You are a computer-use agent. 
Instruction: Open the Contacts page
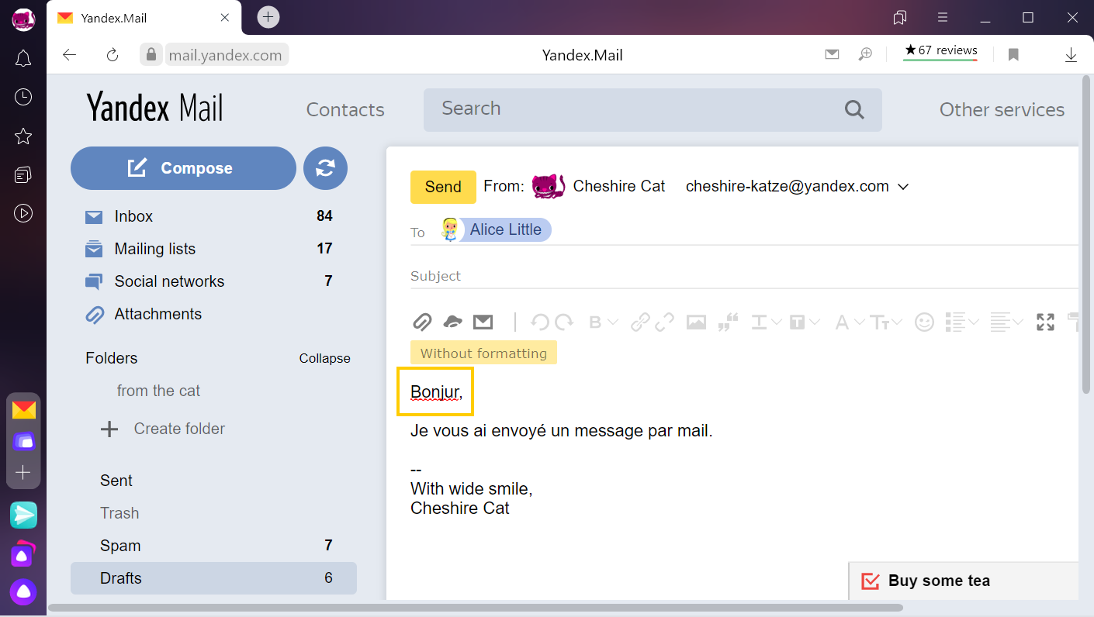[345, 109]
